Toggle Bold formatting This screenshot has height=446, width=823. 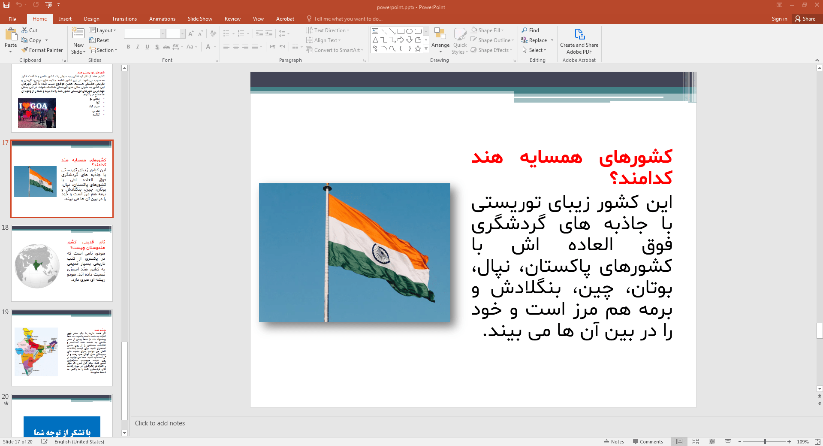point(128,47)
